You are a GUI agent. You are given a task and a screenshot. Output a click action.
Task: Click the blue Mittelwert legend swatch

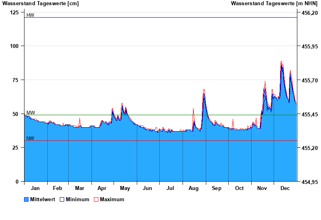tap(26, 199)
